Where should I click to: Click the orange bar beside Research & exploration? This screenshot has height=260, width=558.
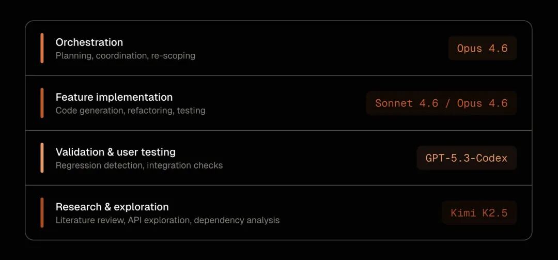42,212
